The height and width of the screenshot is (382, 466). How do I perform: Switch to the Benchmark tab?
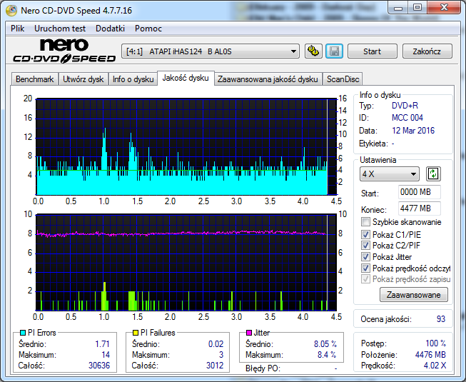tap(35, 79)
